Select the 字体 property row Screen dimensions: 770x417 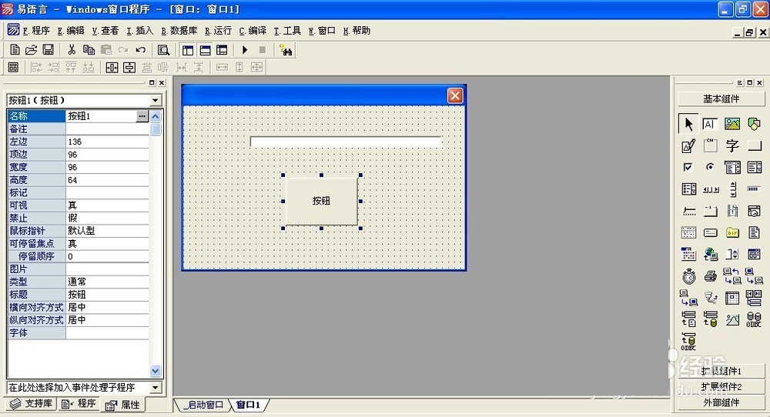[x=78, y=333]
